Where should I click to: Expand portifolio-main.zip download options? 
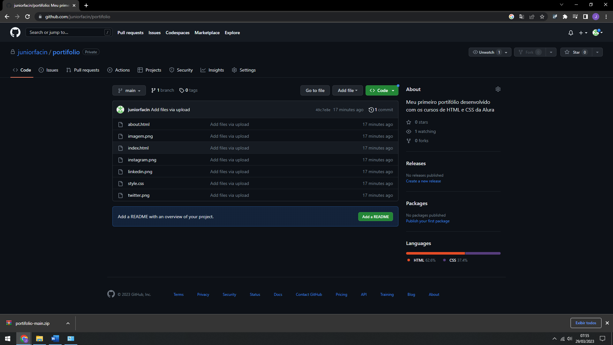point(68,323)
